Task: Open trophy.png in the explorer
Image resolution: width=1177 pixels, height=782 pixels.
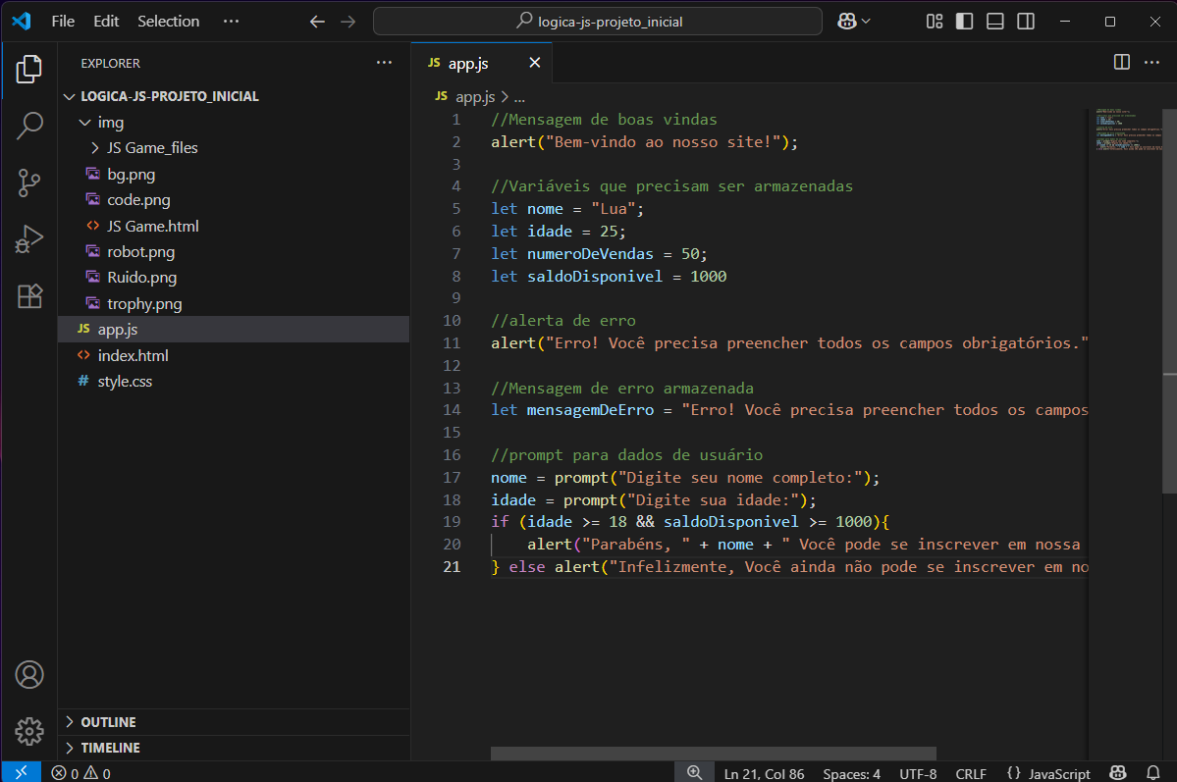Action: pos(144,304)
